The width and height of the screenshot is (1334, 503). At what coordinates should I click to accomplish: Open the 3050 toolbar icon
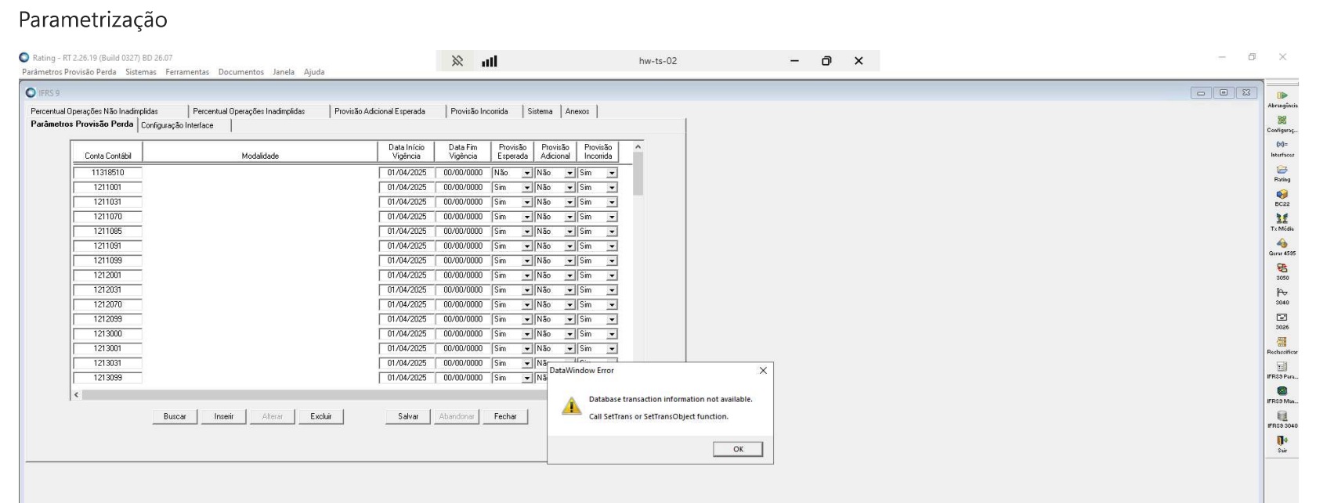point(1282,268)
